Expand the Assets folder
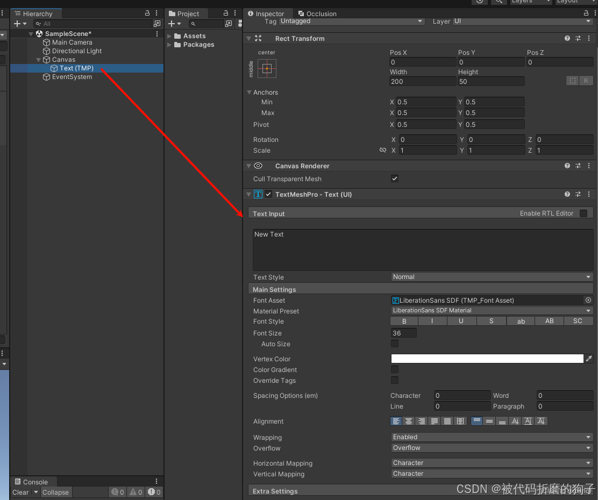This screenshot has height=500, width=598. [169, 36]
